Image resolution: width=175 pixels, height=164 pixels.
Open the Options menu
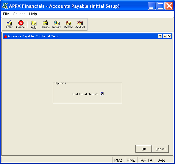[x=19, y=14]
